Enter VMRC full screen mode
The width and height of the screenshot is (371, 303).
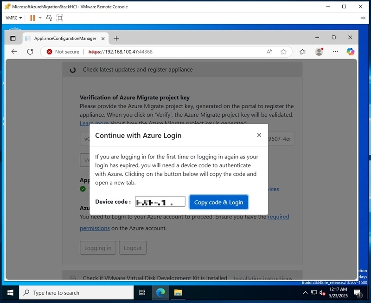[60, 18]
